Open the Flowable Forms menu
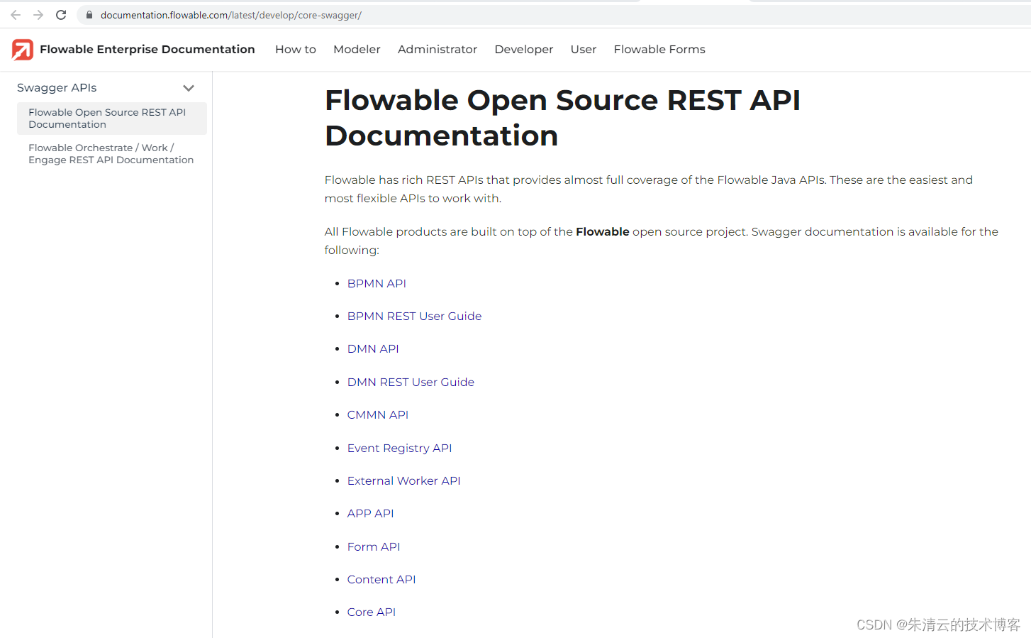The width and height of the screenshot is (1031, 638). click(x=659, y=49)
